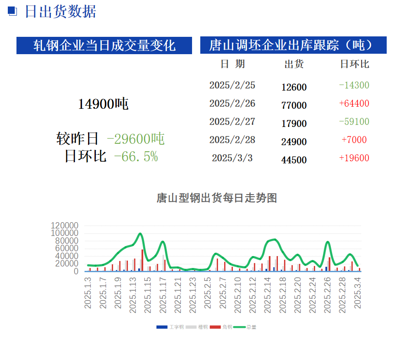Click the green 总量 legend line

click(x=239, y=327)
